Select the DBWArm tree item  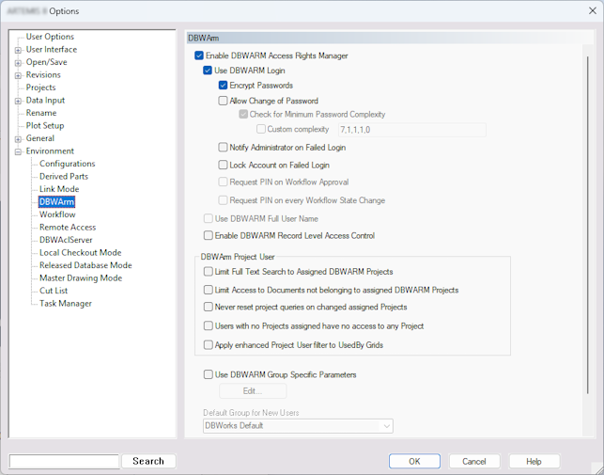pos(56,202)
